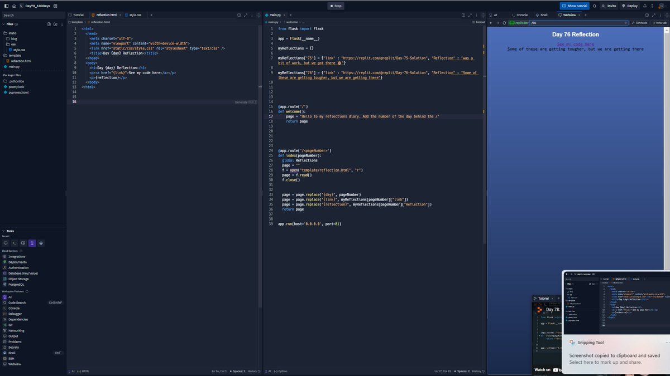This screenshot has width=670, height=376.
Task: Open Integrations tool
Action: pyautogui.click(x=14, y=257)
